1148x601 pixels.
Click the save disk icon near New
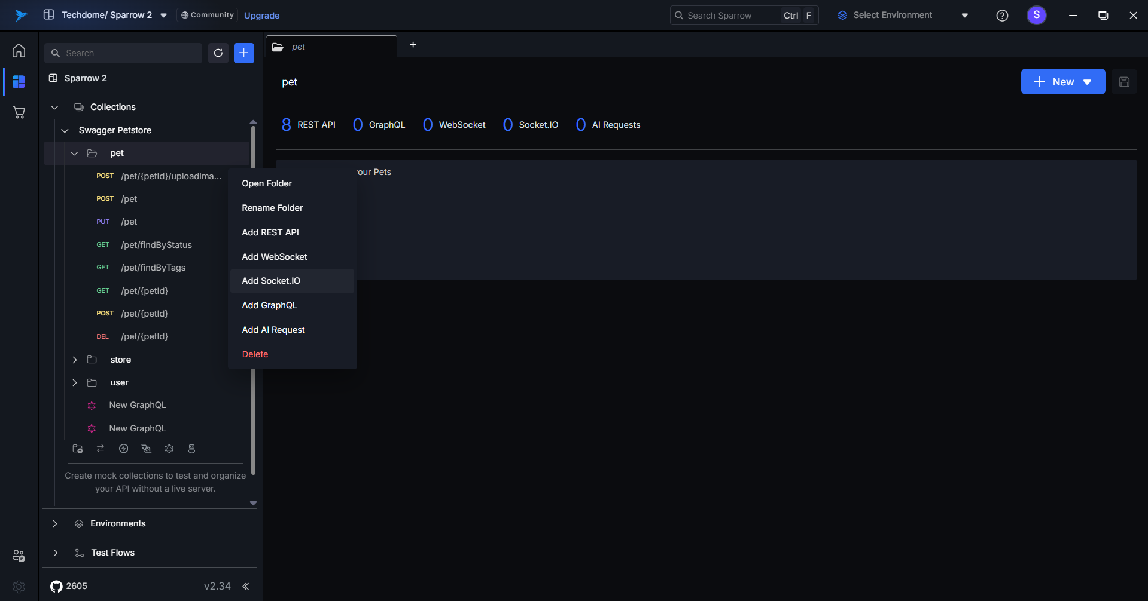(1124, 82)
